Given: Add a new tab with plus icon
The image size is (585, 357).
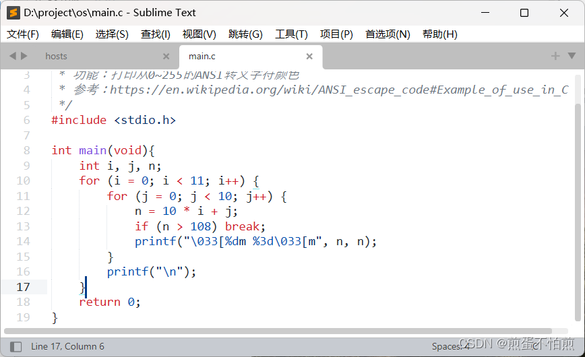Looking at the screenshot, I should tap(555, 56).
